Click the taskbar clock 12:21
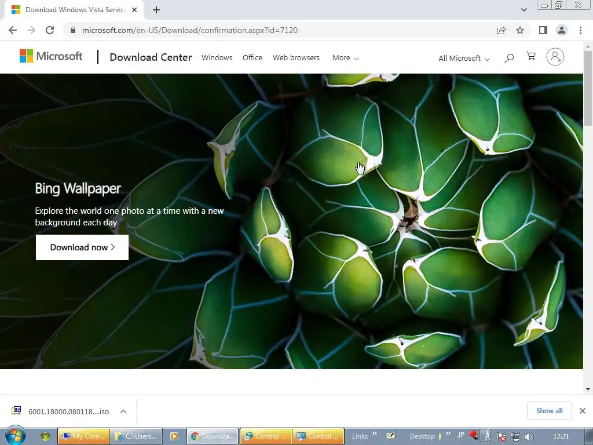593x445 pixels. pyautogui.click(x=561, y=437)
